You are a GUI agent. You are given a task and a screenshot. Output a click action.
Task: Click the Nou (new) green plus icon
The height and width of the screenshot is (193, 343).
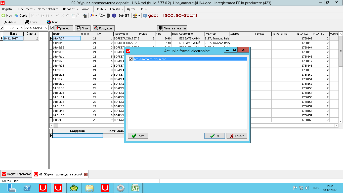pyautogui.click(x=3, y=16)
